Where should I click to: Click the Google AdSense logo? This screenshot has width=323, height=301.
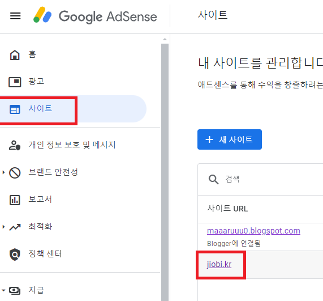95,16
